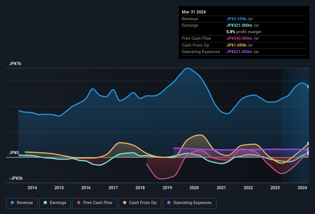Click the orange Cash From Op legend dot
The image size is (315, 214).
(x=125, y=203)
